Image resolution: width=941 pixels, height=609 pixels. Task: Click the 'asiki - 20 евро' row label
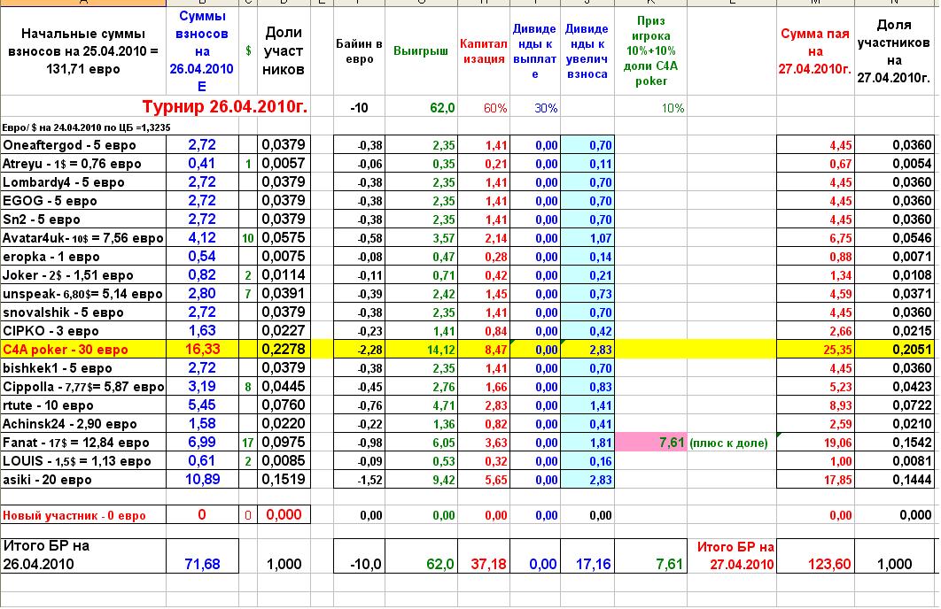tap(83, 480)
